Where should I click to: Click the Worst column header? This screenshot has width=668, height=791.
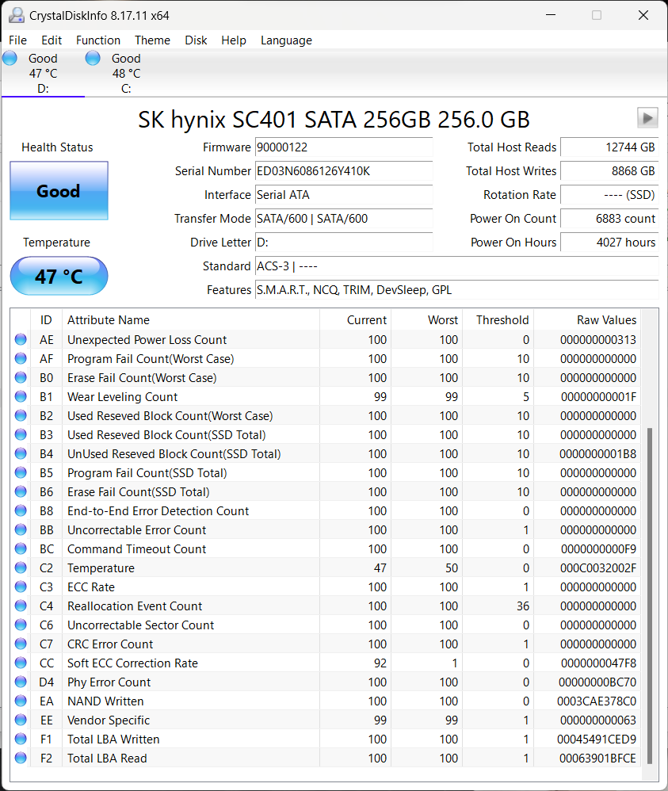[427, 320]
